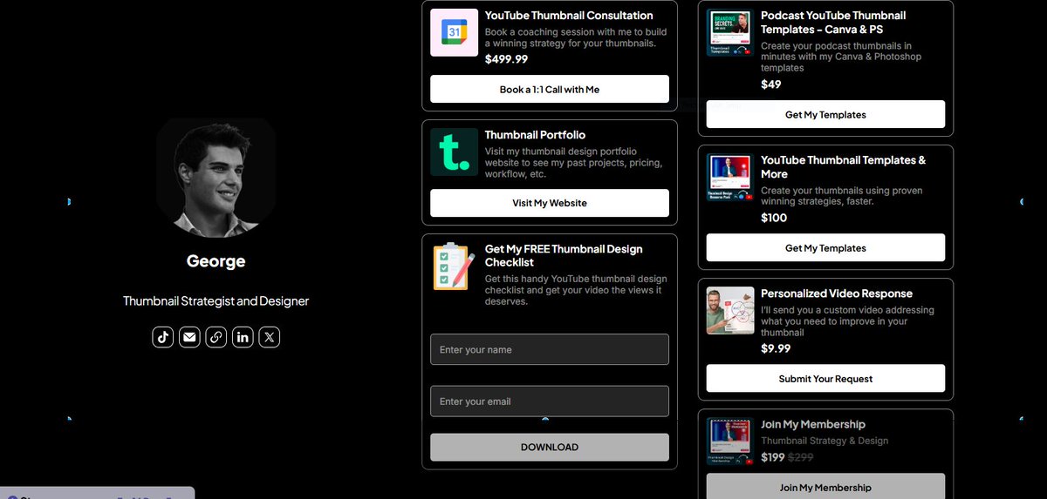Viewport: 1047px width, 499px height.
Task: Click the Join My Membership button
Action: tap(825, 487)
